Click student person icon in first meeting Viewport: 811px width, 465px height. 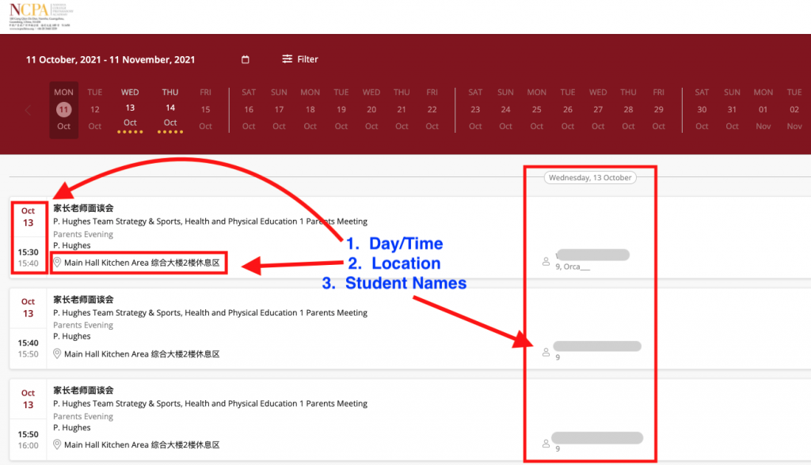click(x=546, y=261)
